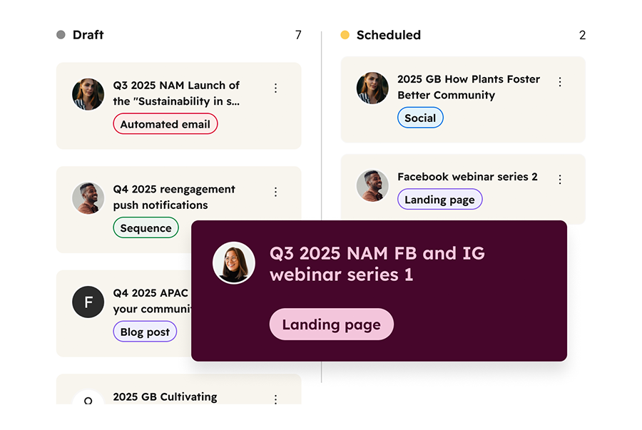Image resolution: width=642 pixels, height=430 pixels.
Task: Click the avatar on Q3 2025 NAM FB card
Action: pos(234,262)
